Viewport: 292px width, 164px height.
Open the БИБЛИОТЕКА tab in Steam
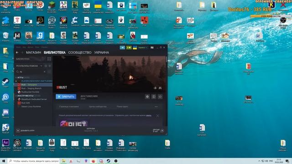55,53
